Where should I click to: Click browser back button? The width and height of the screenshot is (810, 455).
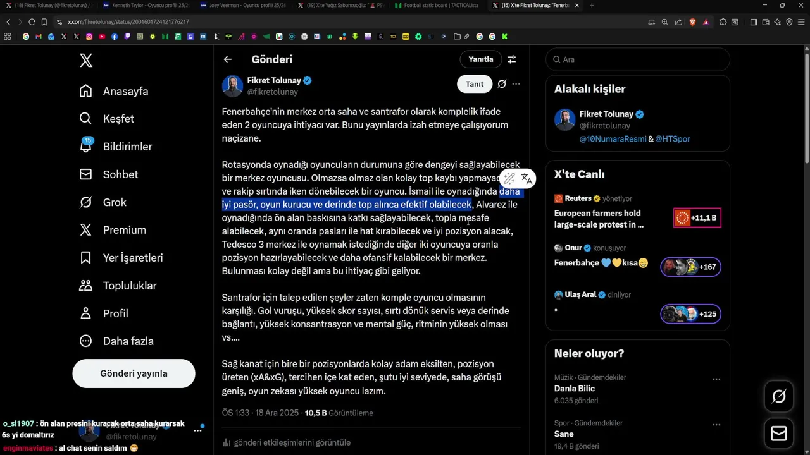[8, 22]
